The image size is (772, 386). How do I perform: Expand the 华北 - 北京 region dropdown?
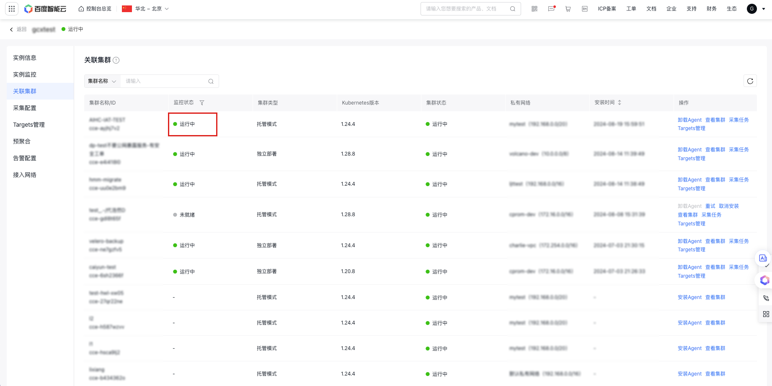tap(145, 9)
